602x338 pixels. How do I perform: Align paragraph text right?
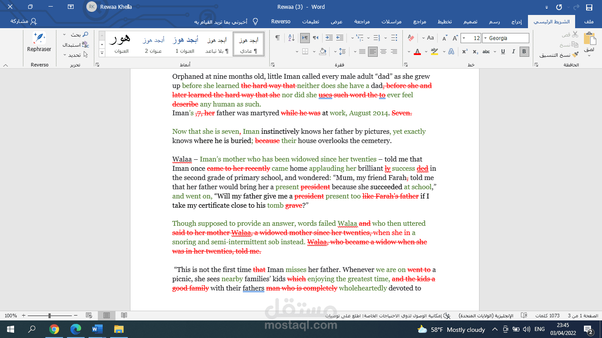[394, 51]
